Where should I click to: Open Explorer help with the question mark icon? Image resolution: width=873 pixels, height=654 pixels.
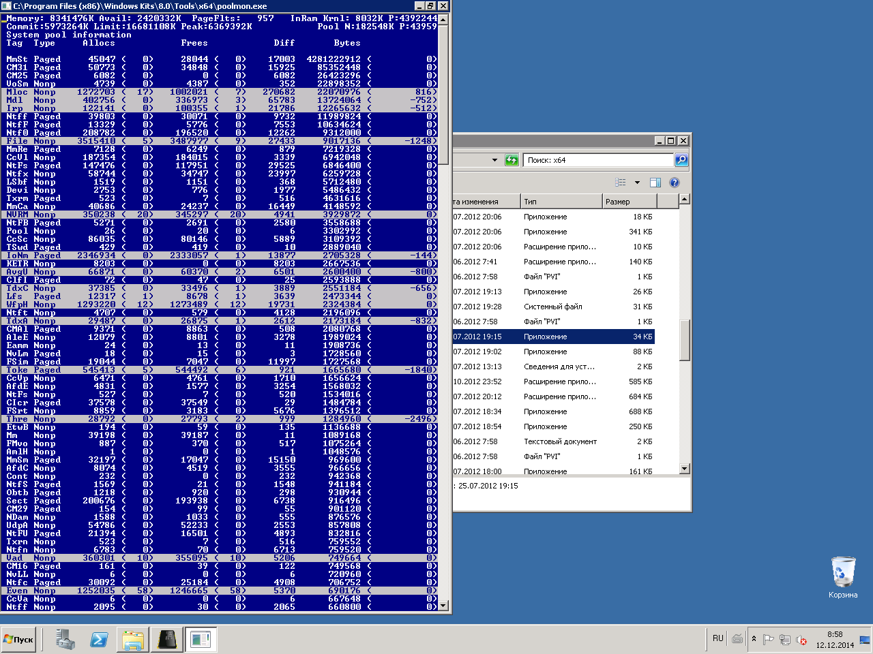[675, 183]
